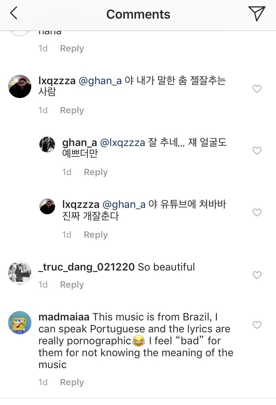Screen dimensions: 276x405
Task: Open madmaiaa username link
Action: (x=64, y=317)
